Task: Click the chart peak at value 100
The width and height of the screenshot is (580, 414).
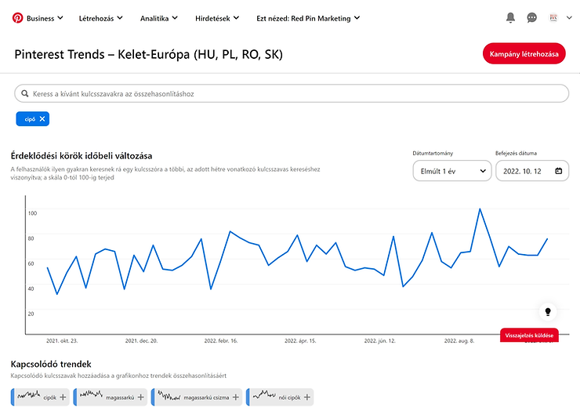Action: 480,209
